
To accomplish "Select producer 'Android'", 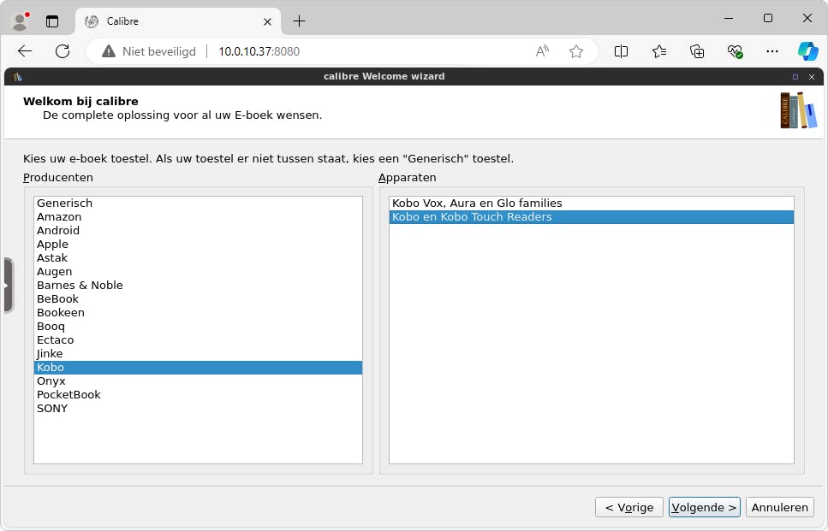I will [x=198, y=230].
